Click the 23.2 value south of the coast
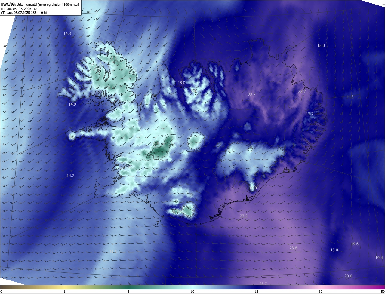Image resolution: width=385 pixels, height=294 pixels. tap(244, 216)
